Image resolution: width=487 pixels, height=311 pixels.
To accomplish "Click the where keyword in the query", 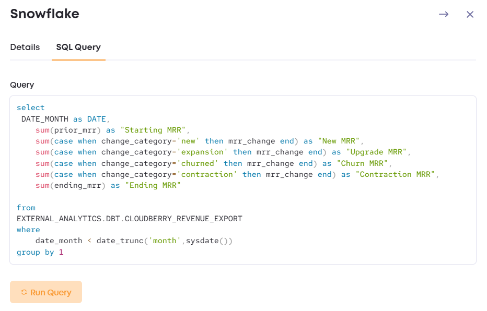I will point(28,229).
